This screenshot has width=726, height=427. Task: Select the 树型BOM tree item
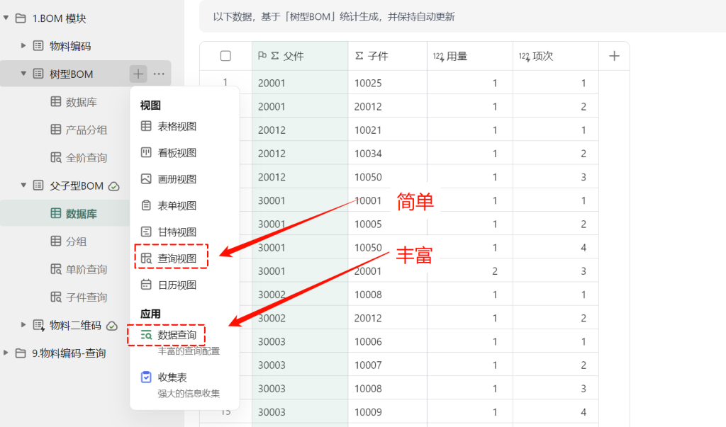86,74
